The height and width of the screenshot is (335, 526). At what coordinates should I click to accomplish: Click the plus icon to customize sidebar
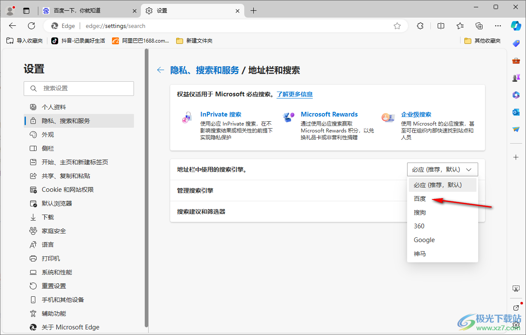pyautogui.click(x=516, y=157)
